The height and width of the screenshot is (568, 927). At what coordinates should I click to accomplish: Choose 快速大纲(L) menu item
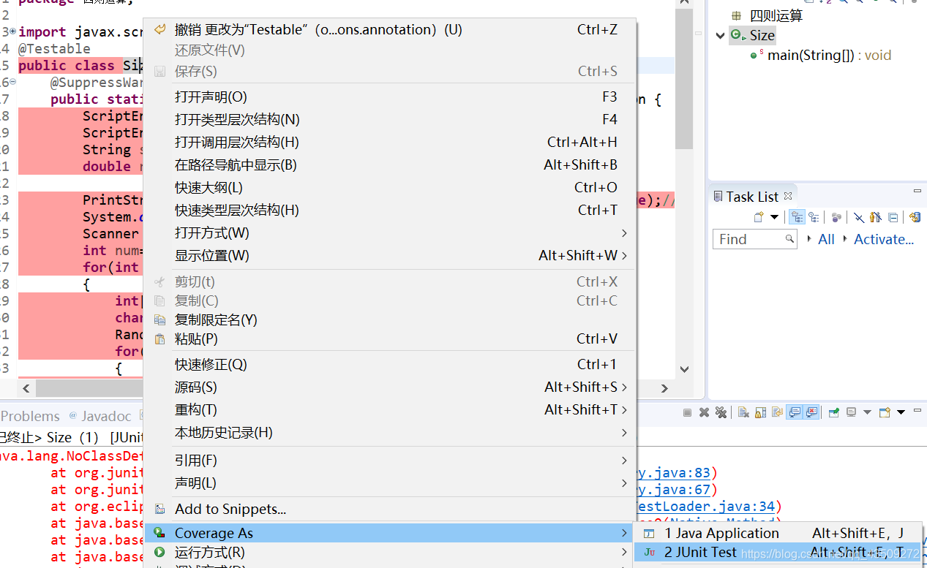(x=391, y=187)
